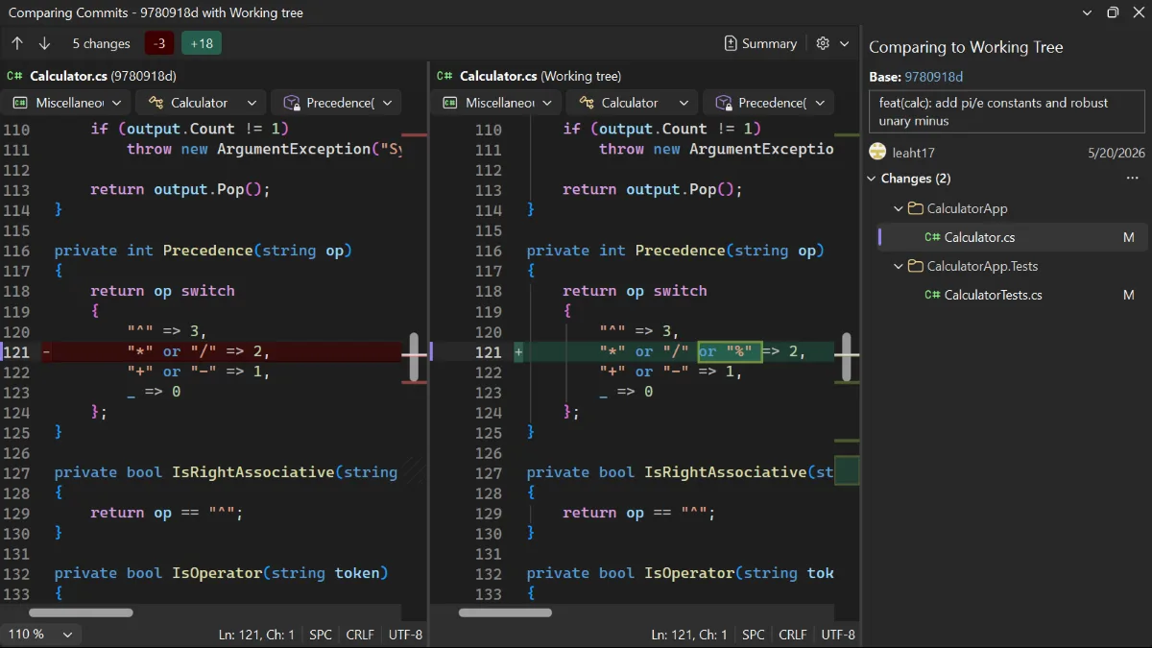Click the minus marker on left line 121
The width and height of the screenshot is (1152, 648).
[46, 352]
